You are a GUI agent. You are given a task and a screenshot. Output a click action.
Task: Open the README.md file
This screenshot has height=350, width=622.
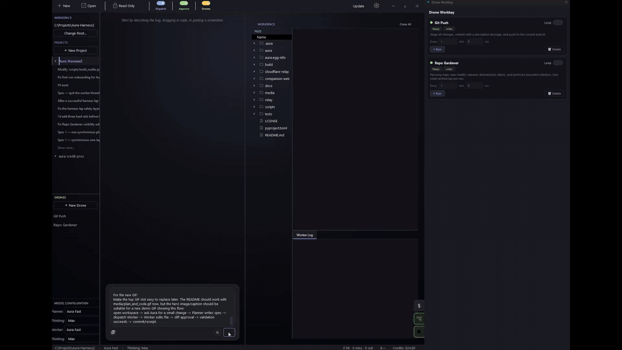[274, 135]
